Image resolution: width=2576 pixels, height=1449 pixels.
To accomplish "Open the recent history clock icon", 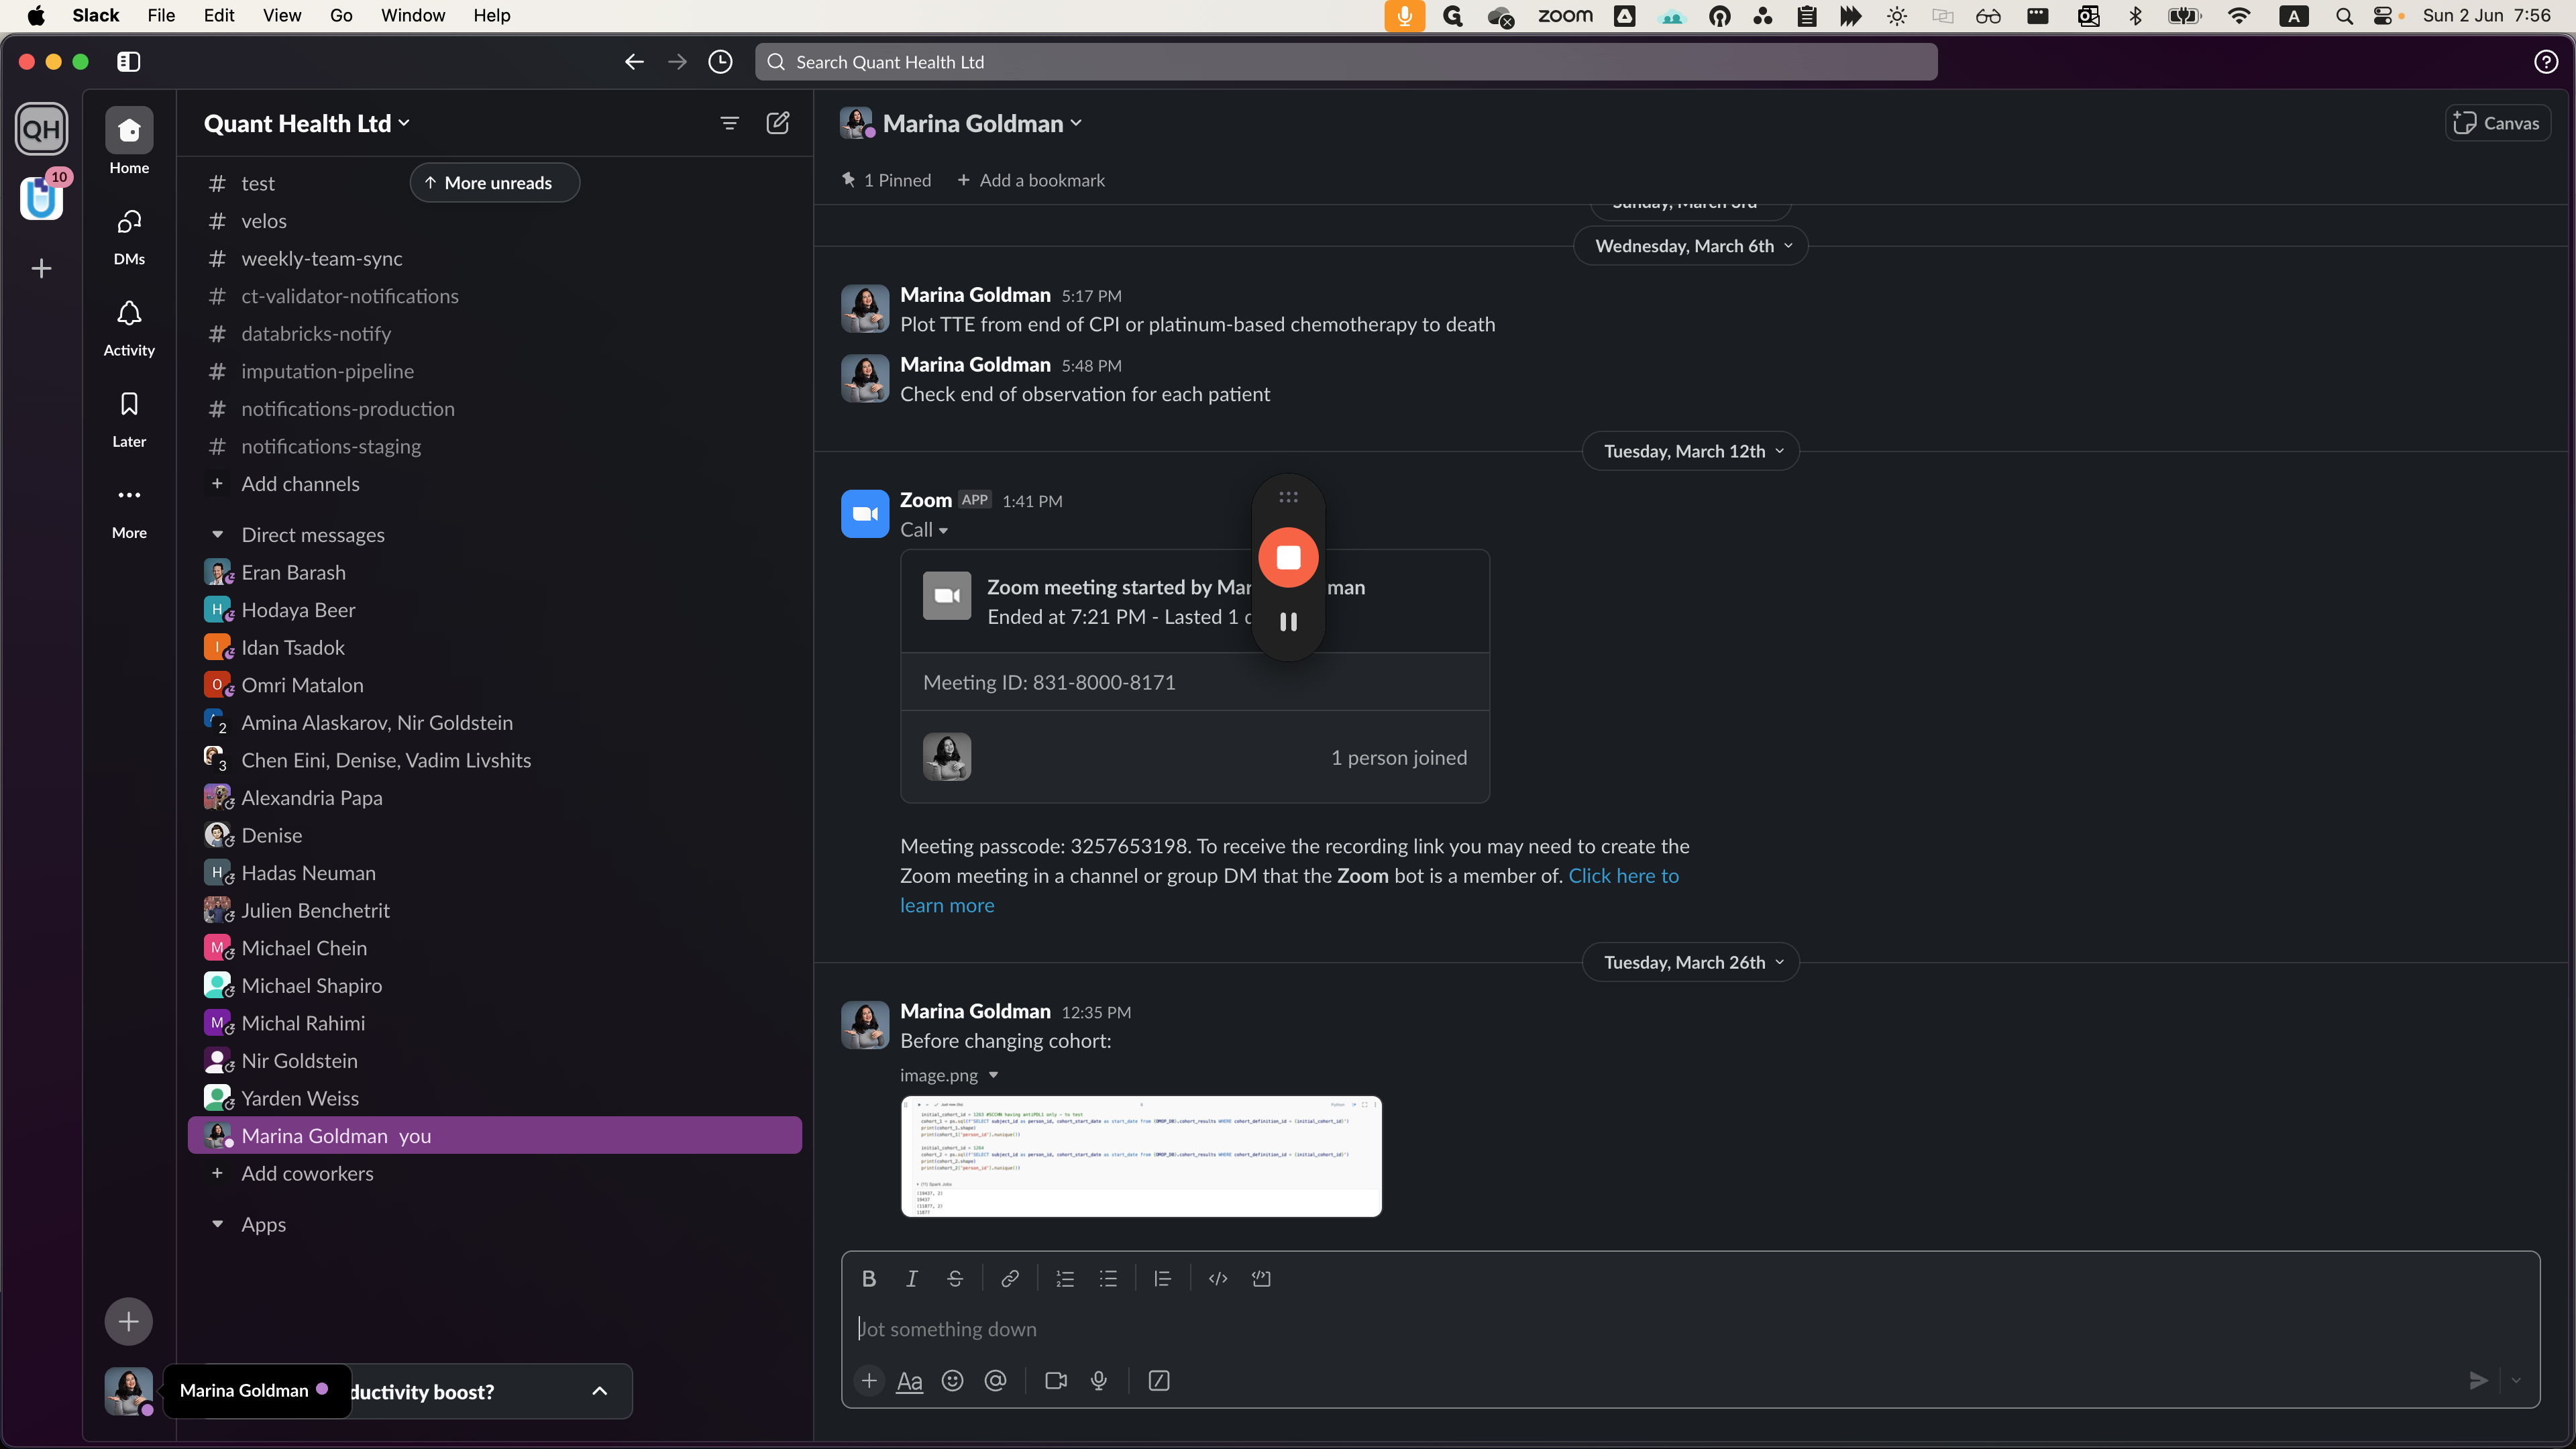I will point(720,62).
